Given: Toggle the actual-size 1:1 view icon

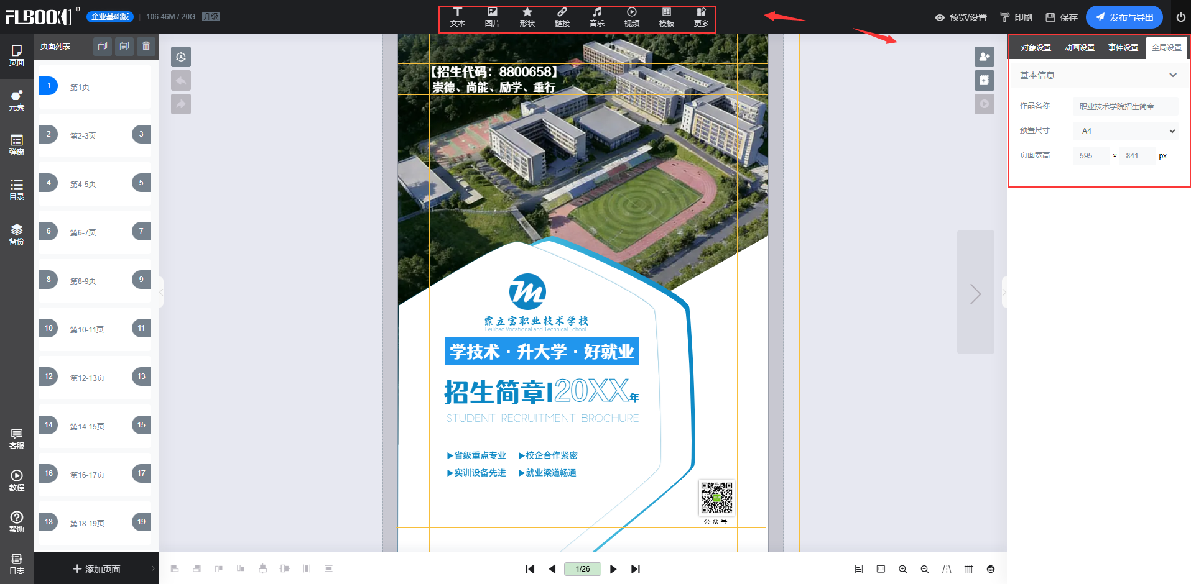Looking at the screenshot, I should (881, 569).
